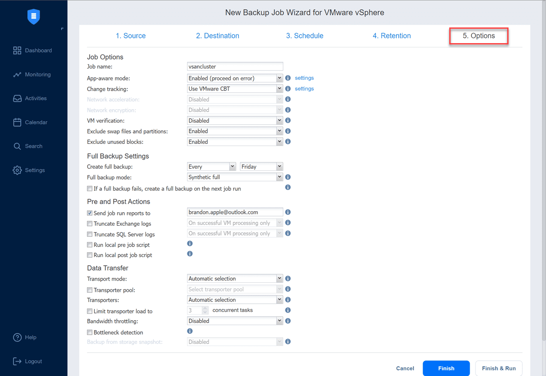
Task: Open Settings from the sidebar
Action: (33, 170)
